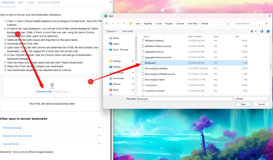Switch to the MAC tab
Viewport: 273px width, 160px height.
[x=21, y=3]
